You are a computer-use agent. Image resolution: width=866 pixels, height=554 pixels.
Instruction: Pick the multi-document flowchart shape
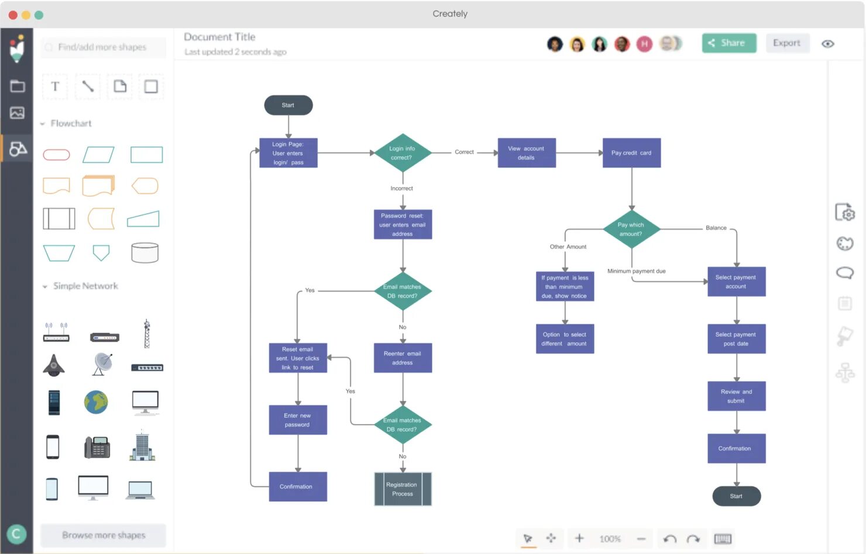99,186
